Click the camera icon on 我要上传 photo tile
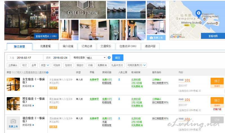Image resolution: width=225 pixels, height=133 pixels. pyautogui.click(x=151, y=38)
